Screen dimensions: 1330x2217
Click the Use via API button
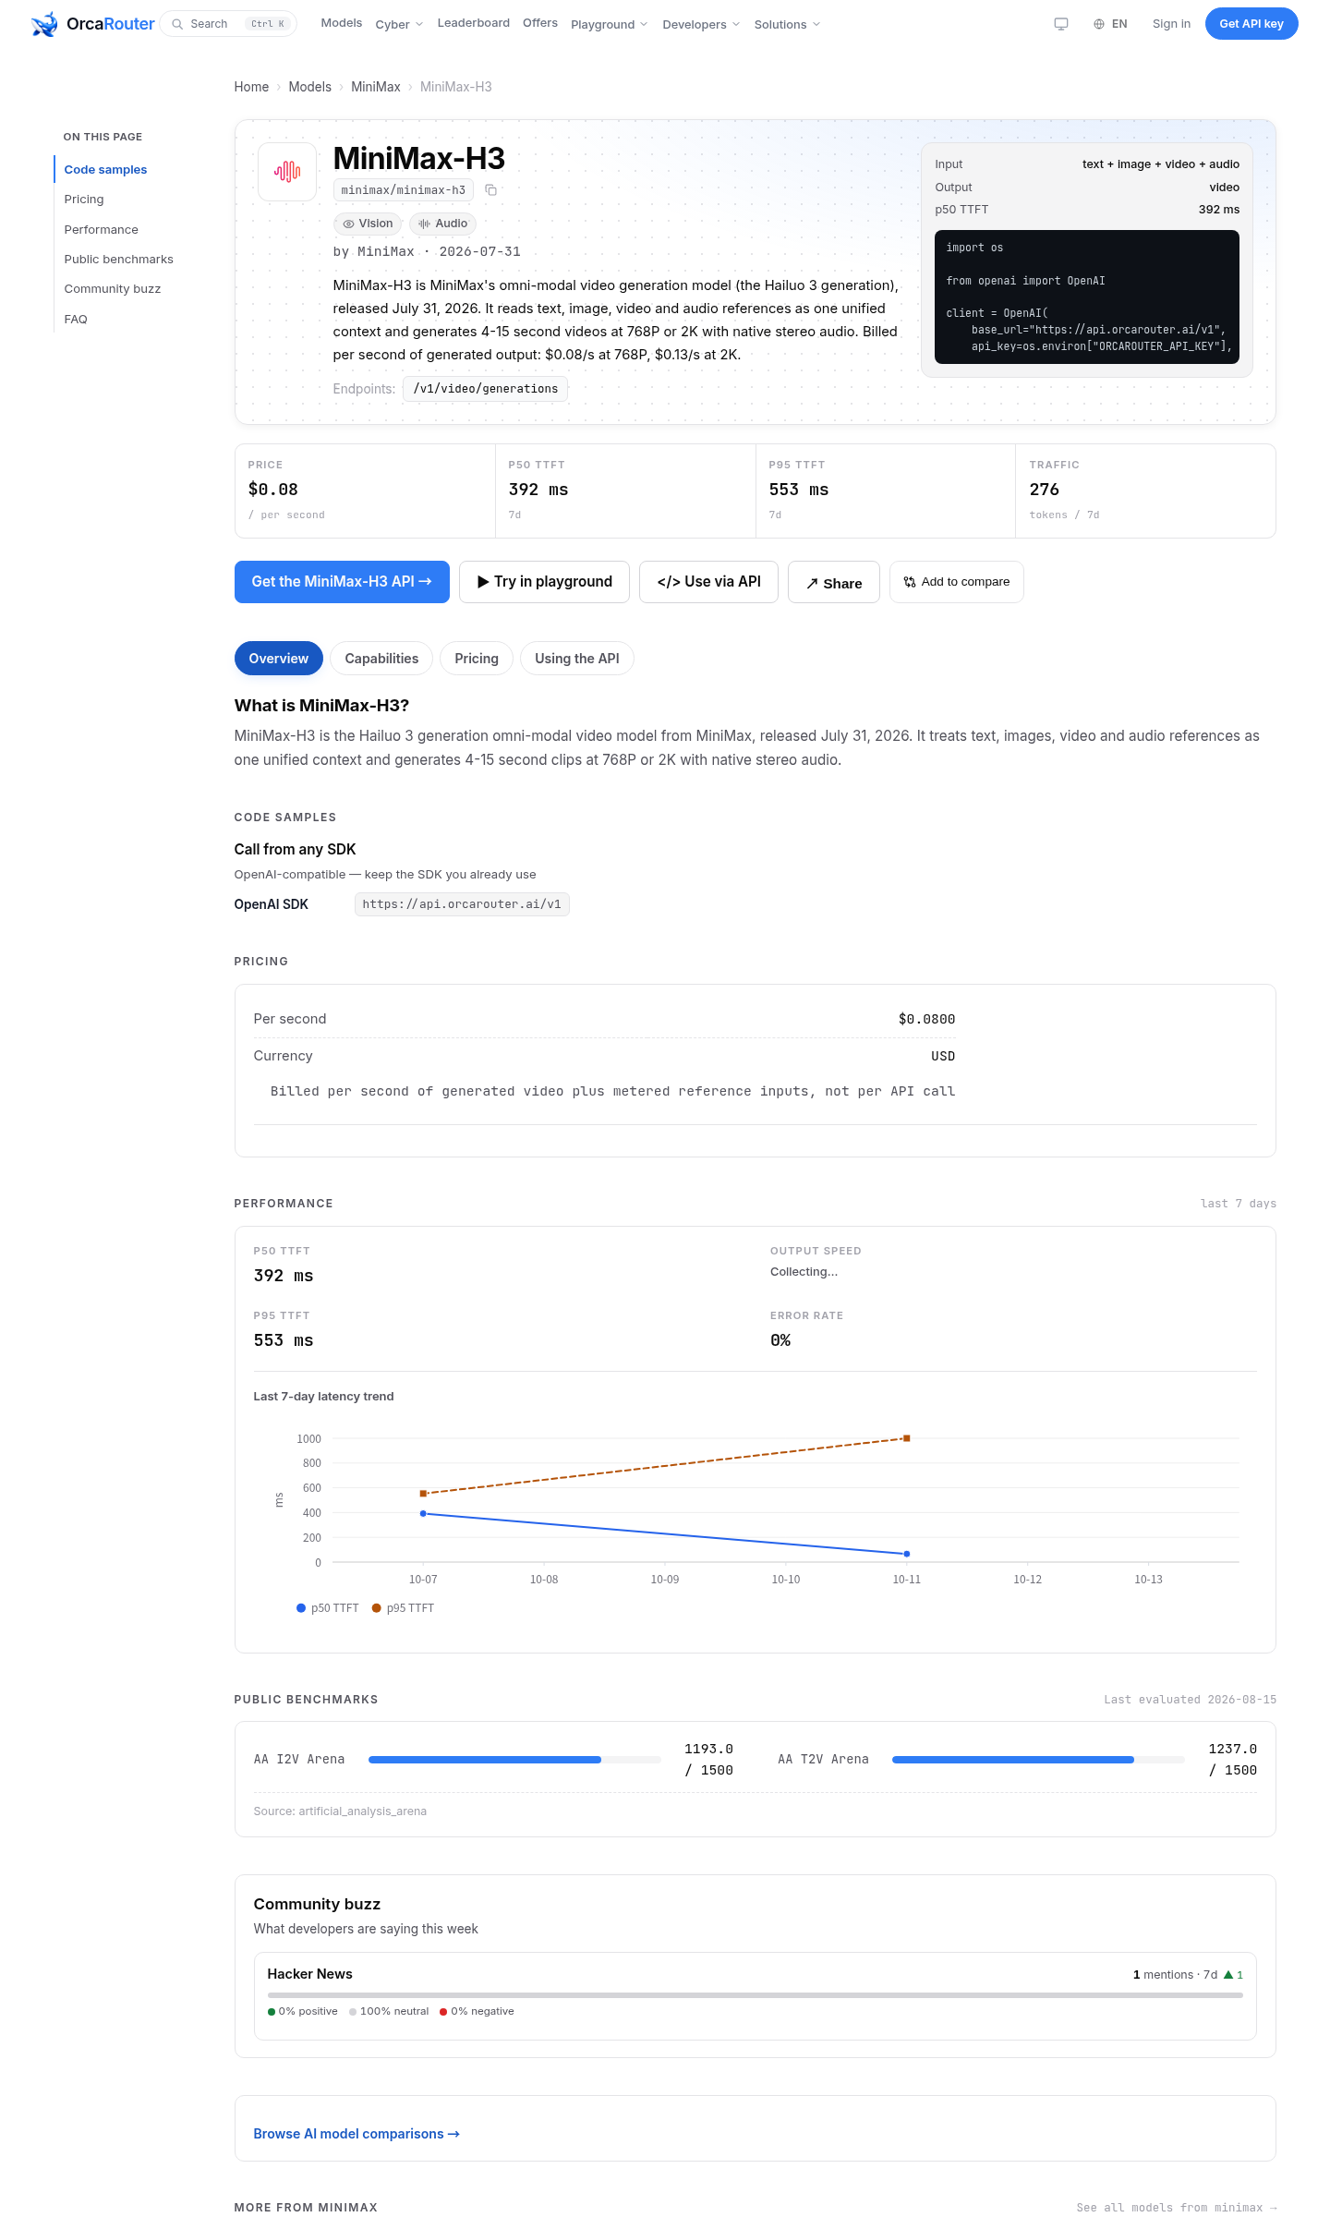pos(709,582)
